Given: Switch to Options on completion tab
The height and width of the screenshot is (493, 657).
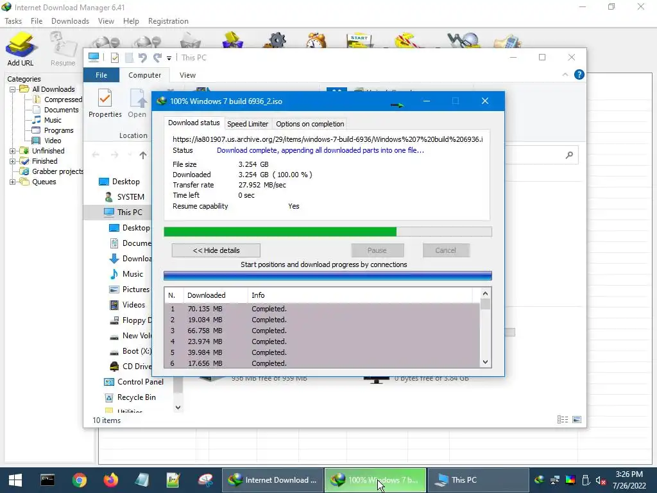Looking at the screenshot, I should tap(310, 124).
